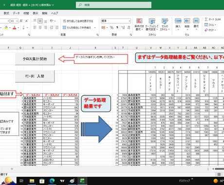This screenshot has height=185, width=224.
Task: Click the decrease decimal places icon
Action: 129,28
